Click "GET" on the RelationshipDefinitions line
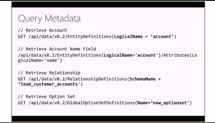This screenshot has height=123, width=215. [22, 79]
